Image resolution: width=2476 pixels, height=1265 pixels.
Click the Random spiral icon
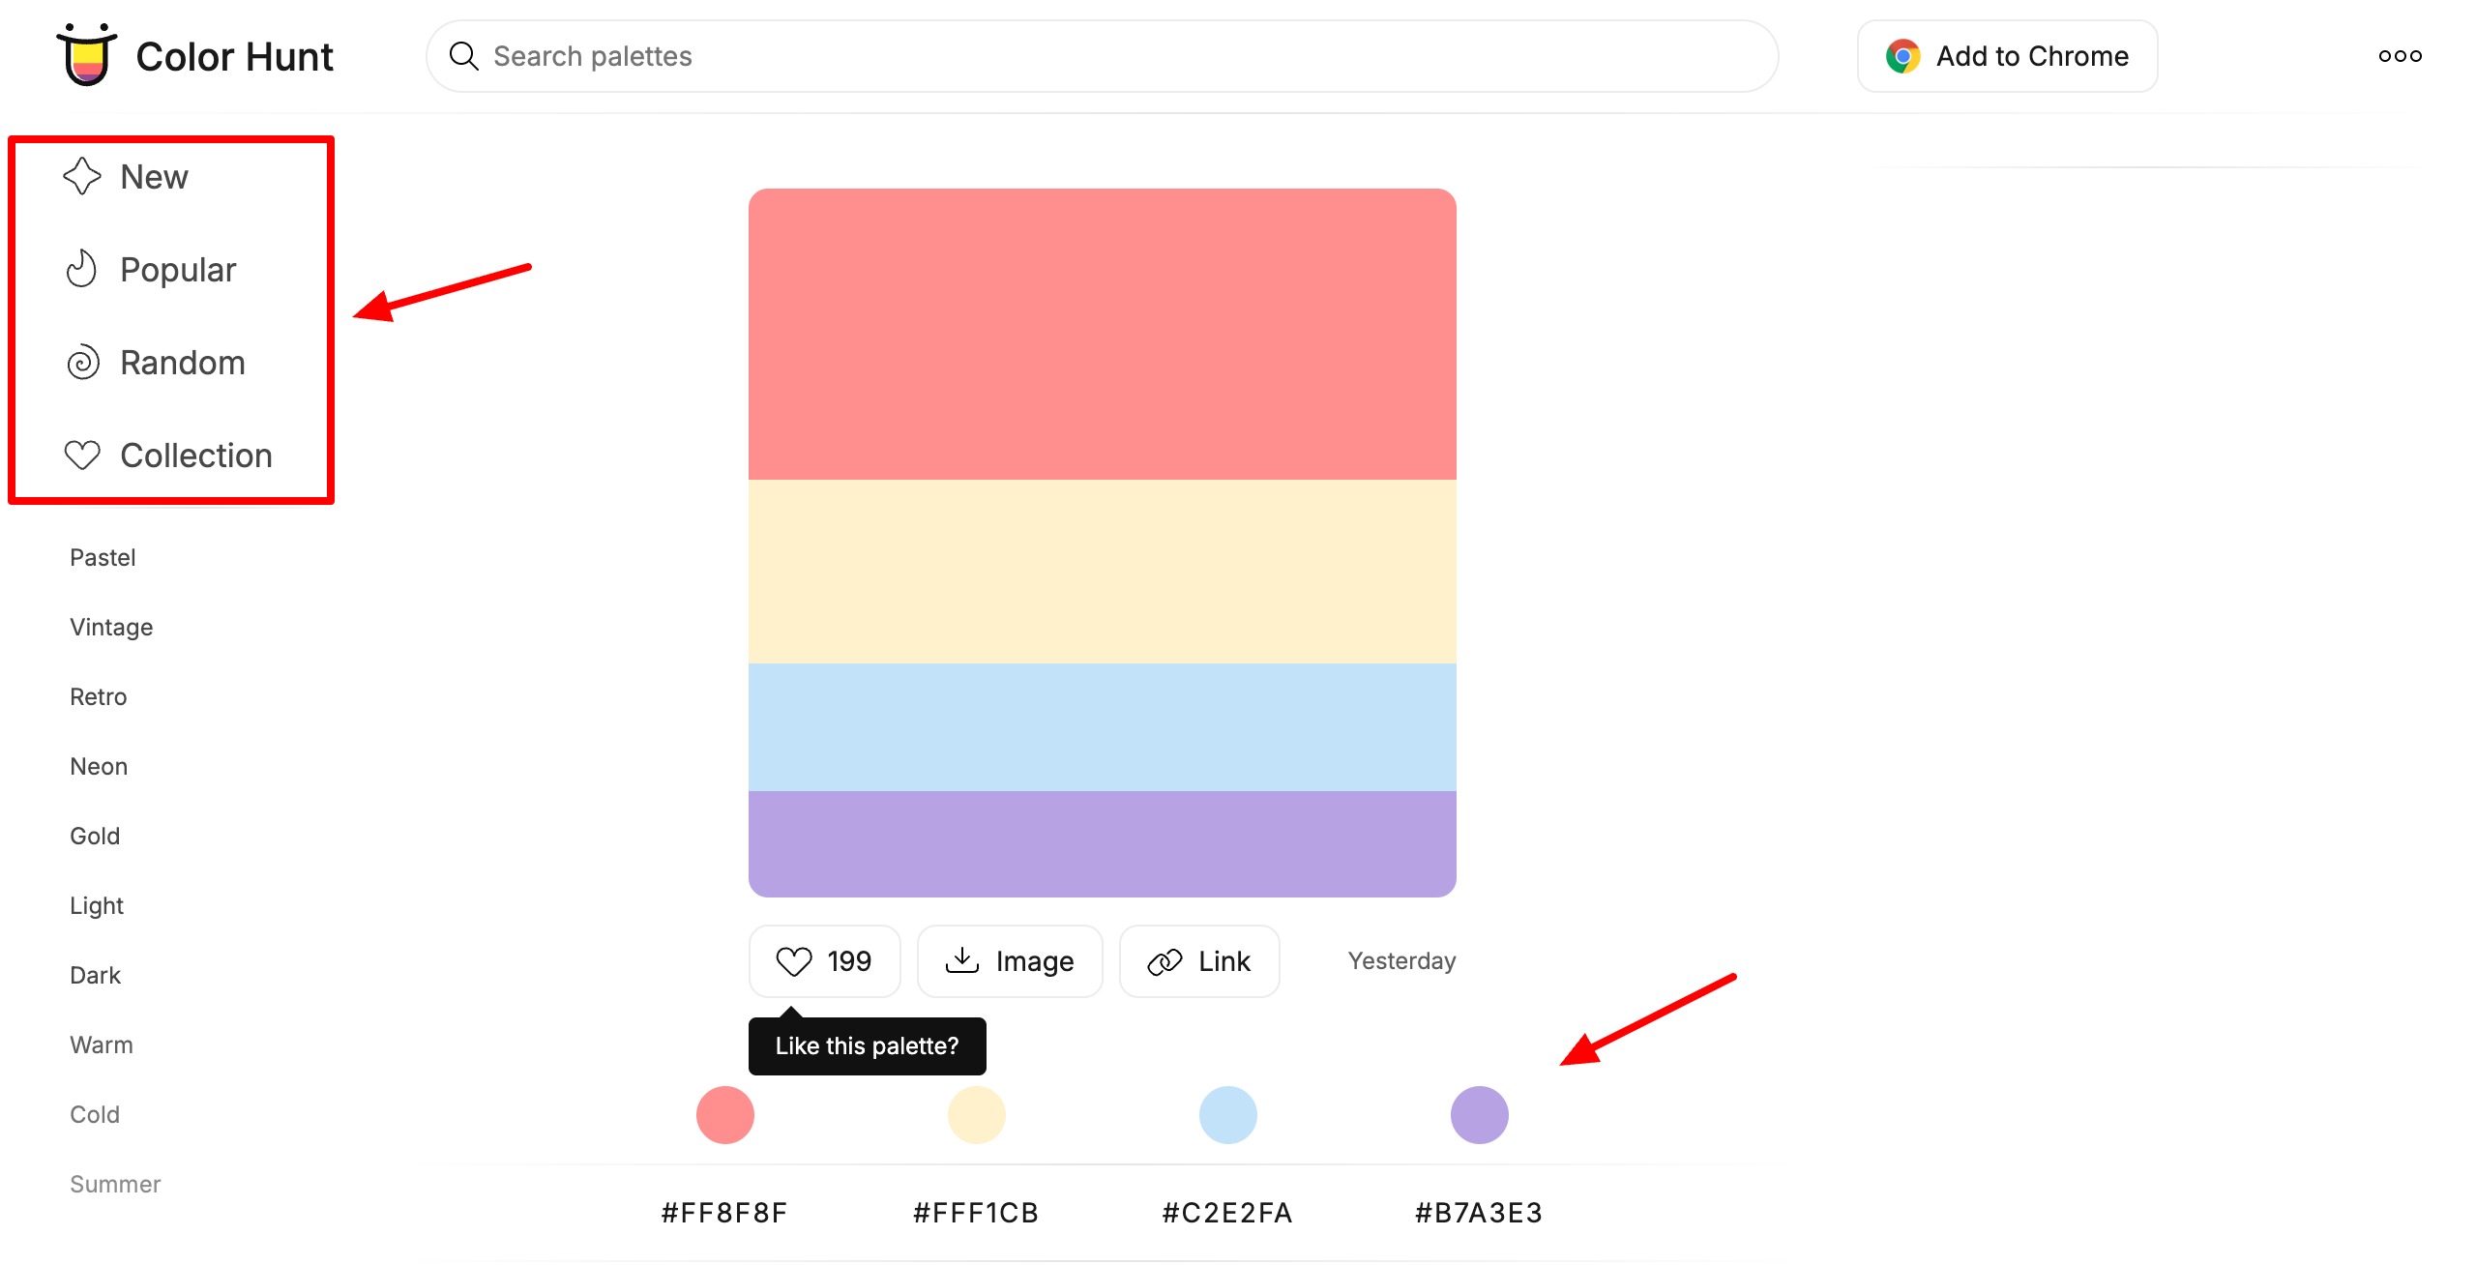coord(83,363)
